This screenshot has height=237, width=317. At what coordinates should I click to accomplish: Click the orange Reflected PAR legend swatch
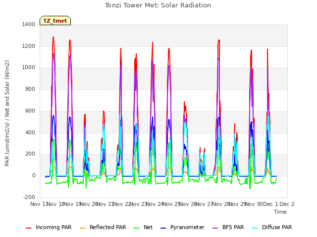point(83,228)
